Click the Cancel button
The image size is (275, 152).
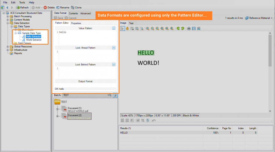pyautogui.click(x=70, y=18)
